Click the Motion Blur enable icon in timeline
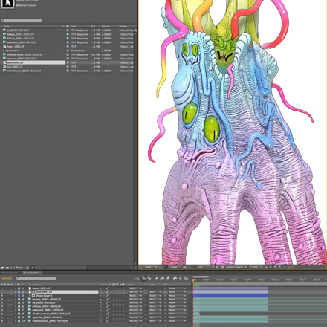The image size is (327, 327). pyautogui.click(x=168, y=279)
